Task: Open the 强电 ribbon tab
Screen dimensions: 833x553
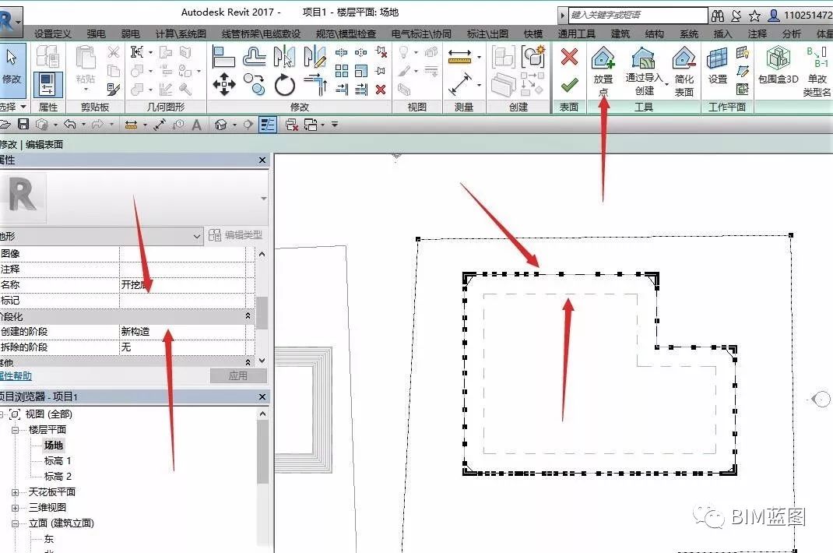Action: (97, 34)
